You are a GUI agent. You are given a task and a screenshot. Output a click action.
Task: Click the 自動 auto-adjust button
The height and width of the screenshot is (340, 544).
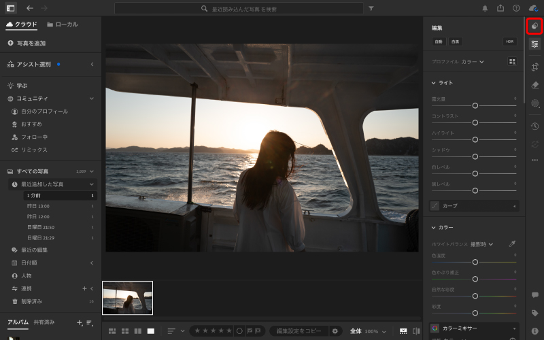[x=439, y=41]
